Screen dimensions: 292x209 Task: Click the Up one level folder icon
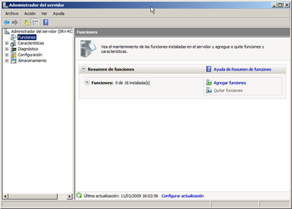tap(26, 22)
